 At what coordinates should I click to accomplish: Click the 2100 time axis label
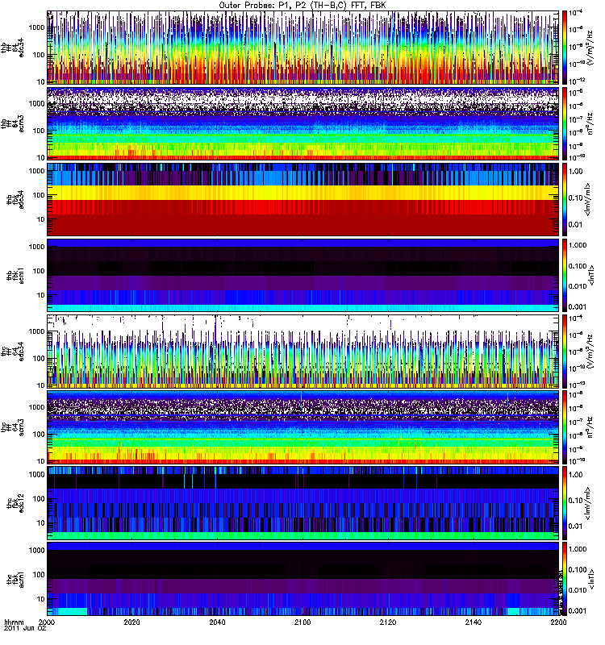(x=302, y=623)
